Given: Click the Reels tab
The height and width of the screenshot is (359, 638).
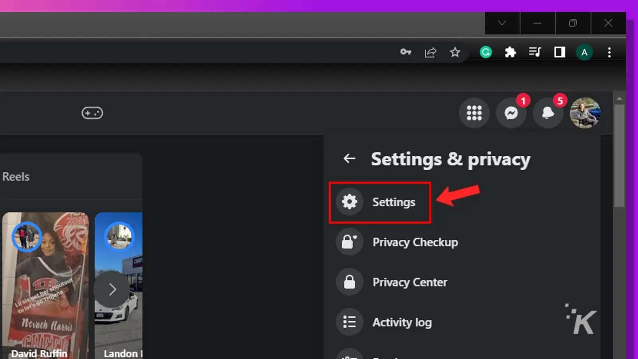Looking at the screenshot, I should click(16, 177).
